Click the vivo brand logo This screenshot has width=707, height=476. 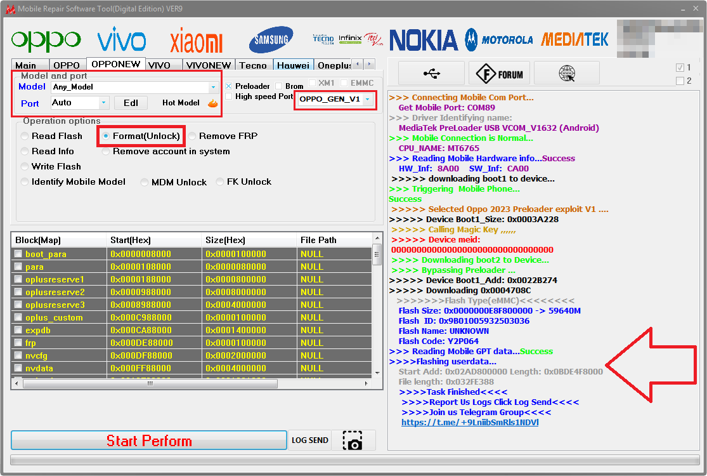point(121,39)
